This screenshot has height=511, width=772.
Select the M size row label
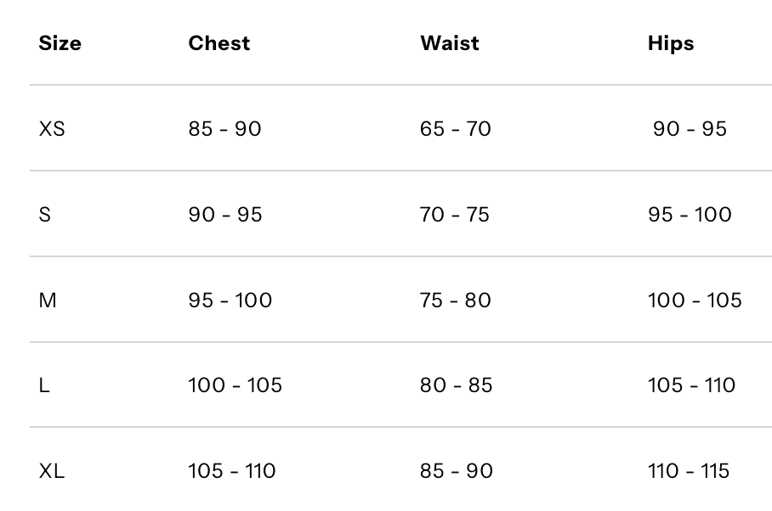[x=48, y=300]
